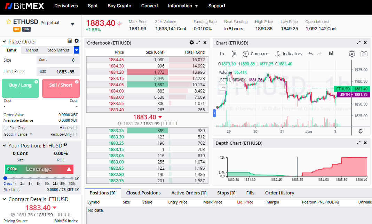Open the calculator in Place Order
This screenshot has width=372, height=224.
pos(70,41)
